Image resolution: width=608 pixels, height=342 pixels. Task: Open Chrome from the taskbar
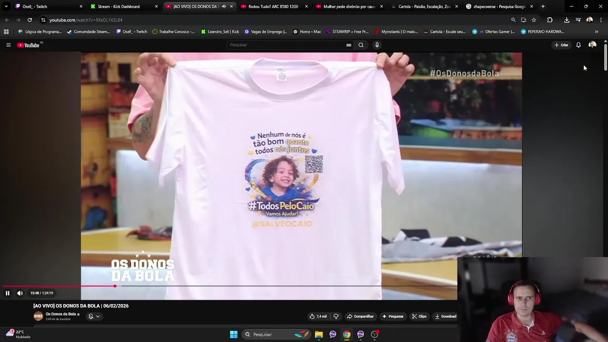pos(347,334)
